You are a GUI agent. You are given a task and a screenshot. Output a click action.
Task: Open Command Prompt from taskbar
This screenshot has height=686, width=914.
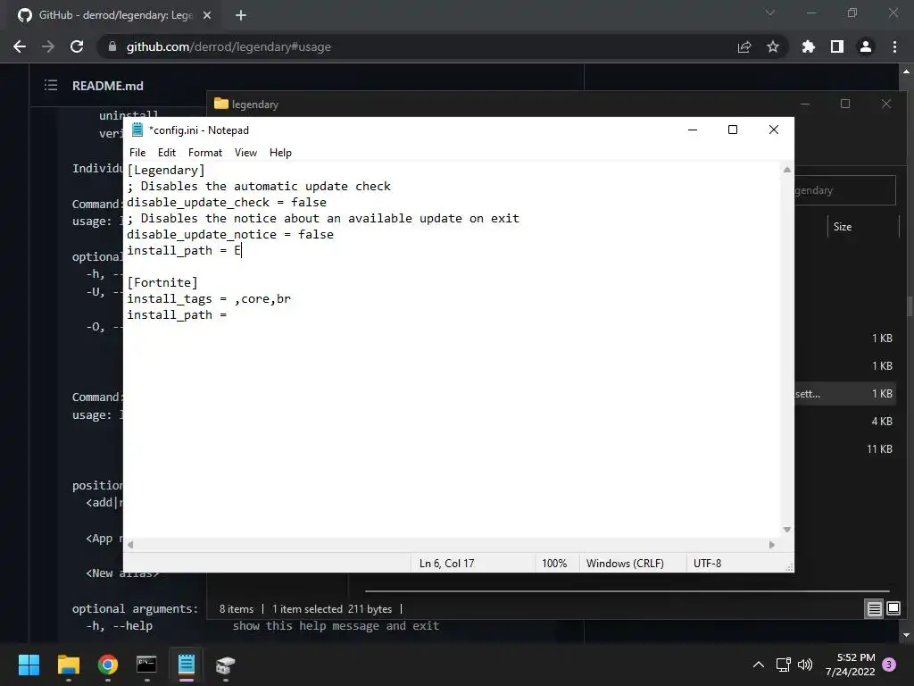click(x=147, y=665)
